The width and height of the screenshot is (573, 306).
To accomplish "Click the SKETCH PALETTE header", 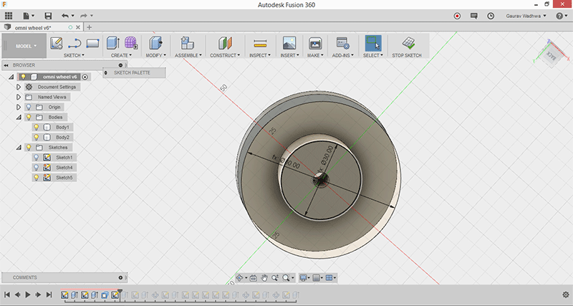I will [133, 72].
